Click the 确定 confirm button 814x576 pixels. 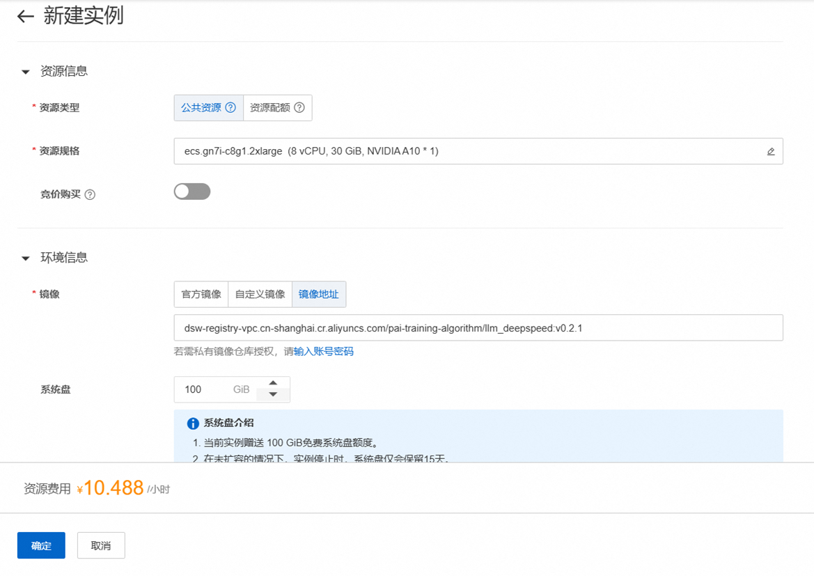[40, 545]
